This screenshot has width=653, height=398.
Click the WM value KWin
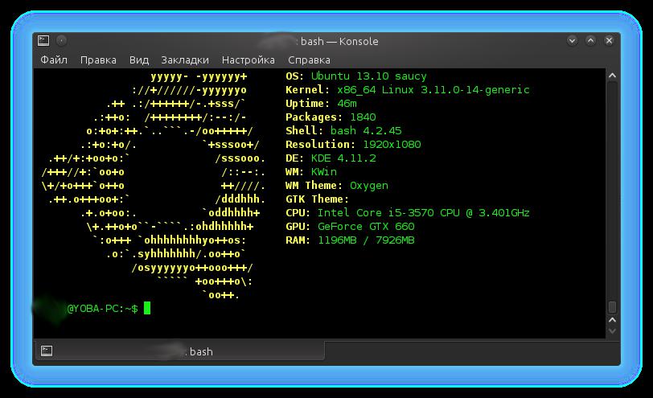pos(324,172)
